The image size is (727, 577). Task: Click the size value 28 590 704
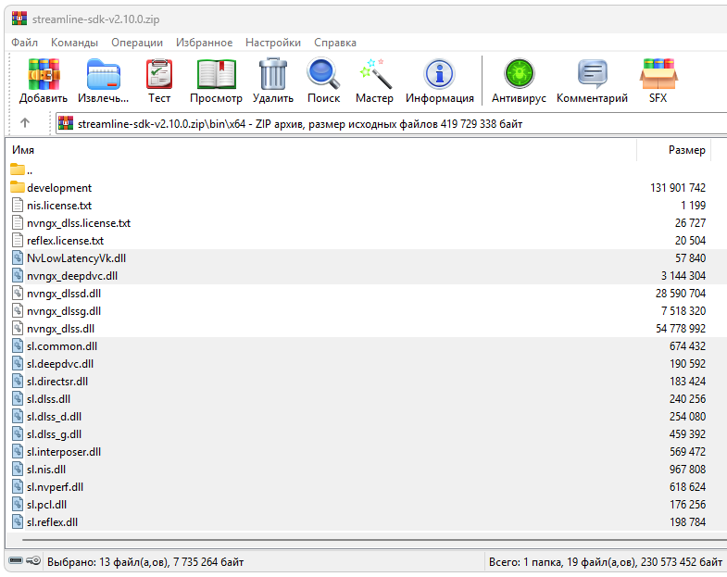[x=681, y=294]
